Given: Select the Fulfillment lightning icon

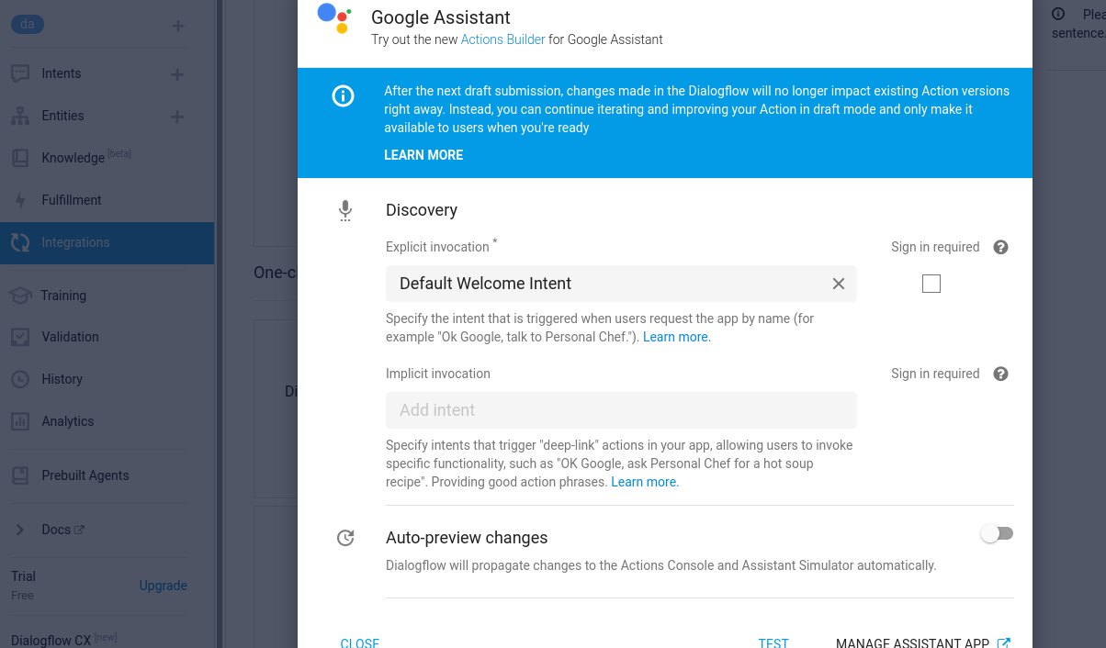Looking at the screenshot, I should click(19, 200).
